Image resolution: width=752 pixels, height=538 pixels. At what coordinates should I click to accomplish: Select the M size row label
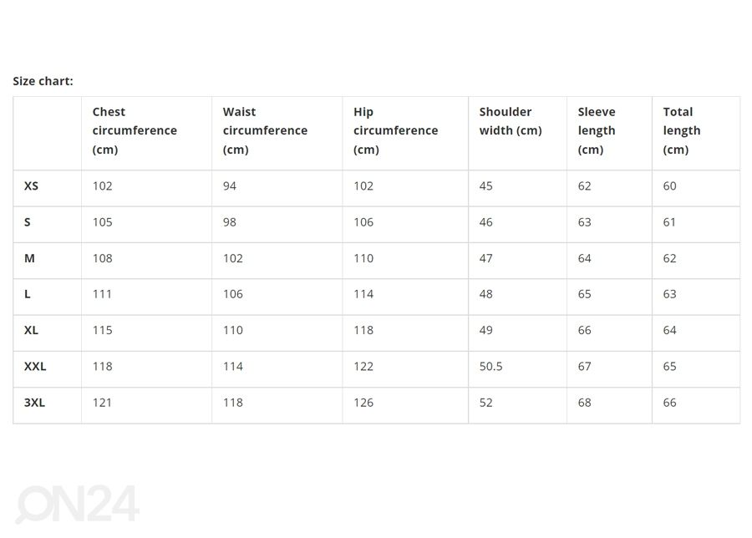tap(29, 258)
